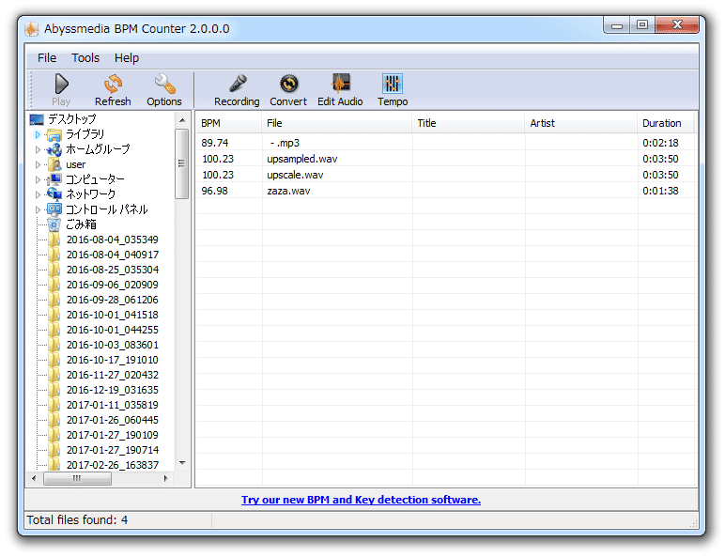
Task: Click the tree scroll-left arrow
Action: pos(33,478)
